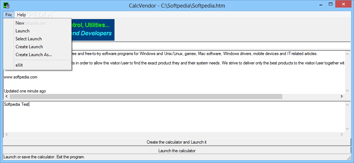Click the upper pane scroll right arrow
354x163 pixels.
pyautogui.click(x=342, y=96)
